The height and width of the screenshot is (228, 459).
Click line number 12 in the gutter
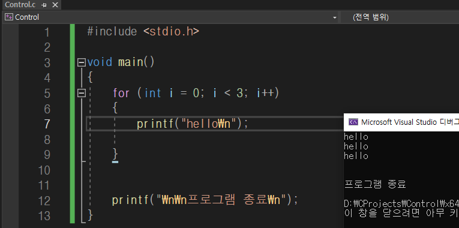click(x=44, y=201)
